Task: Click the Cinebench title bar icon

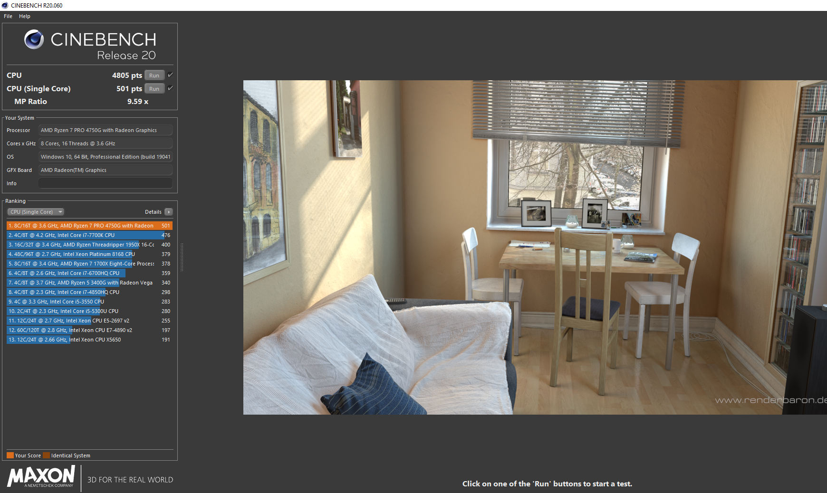Action: [x=5, y=5]
